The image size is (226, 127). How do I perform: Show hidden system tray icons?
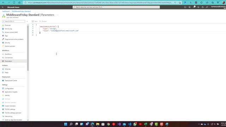click(199, 124)
